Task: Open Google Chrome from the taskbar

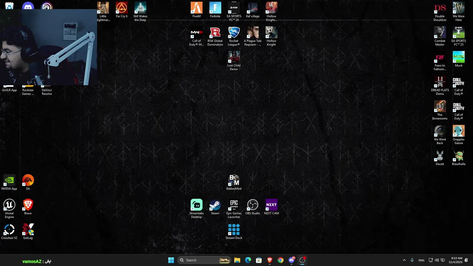Action: coord(280,260)
